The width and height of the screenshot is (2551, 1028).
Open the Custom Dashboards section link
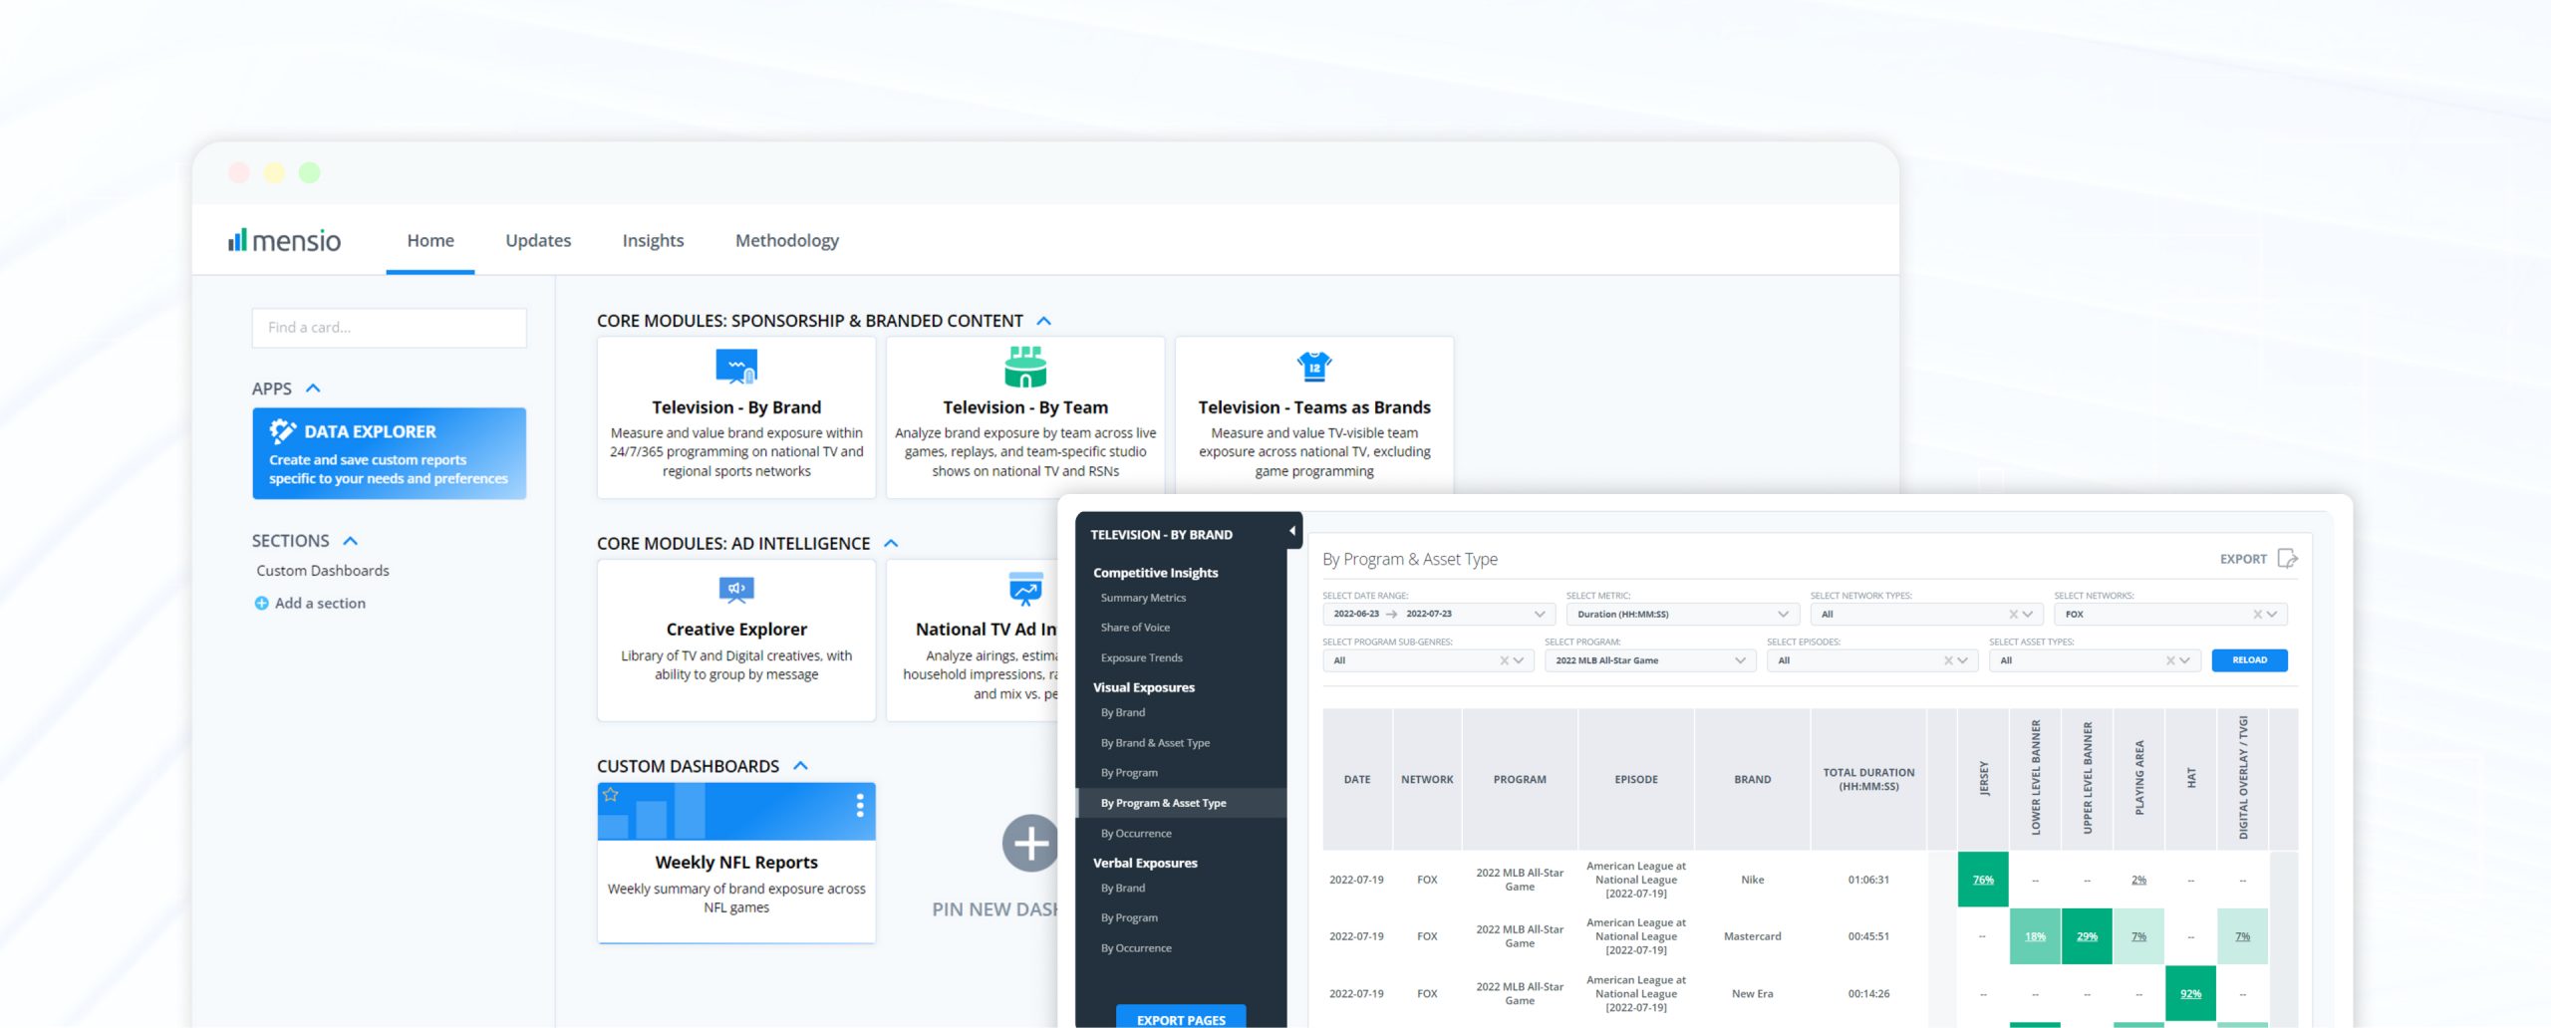click(x=323, y=571)
